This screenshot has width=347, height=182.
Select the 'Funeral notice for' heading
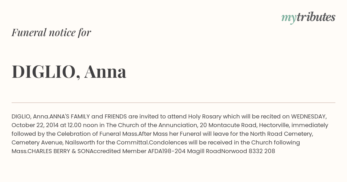click(51, 32)
